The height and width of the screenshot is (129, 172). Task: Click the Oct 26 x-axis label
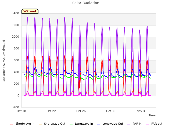pos(81,111)
